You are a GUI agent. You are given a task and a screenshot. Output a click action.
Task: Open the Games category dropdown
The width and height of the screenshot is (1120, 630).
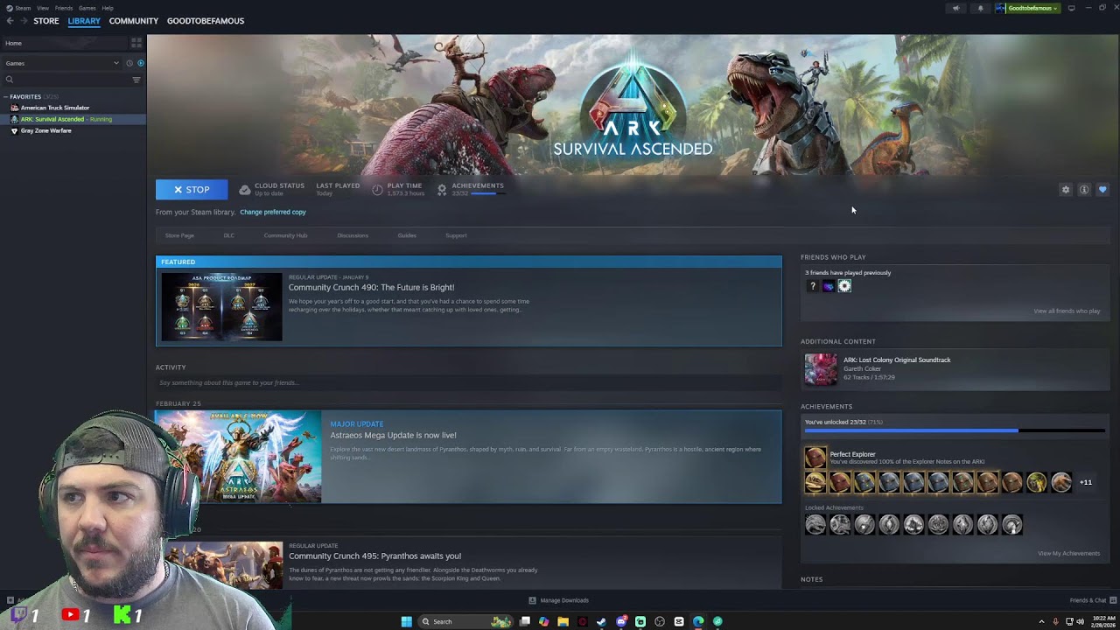coord(61,63)
